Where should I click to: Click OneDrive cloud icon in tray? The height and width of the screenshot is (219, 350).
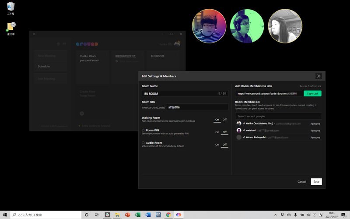[289, 215]
